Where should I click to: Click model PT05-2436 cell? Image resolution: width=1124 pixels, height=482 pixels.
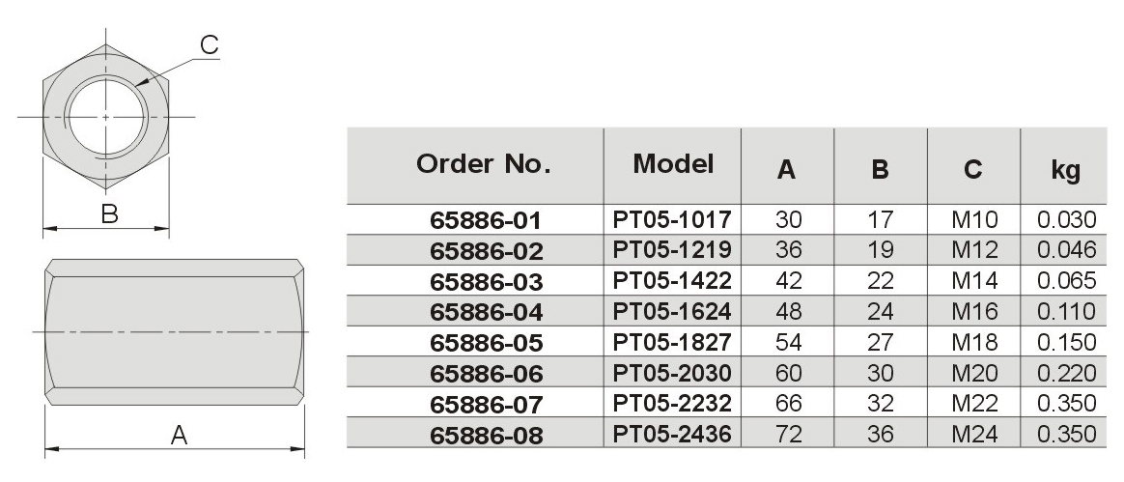click(x=672, y=434)
